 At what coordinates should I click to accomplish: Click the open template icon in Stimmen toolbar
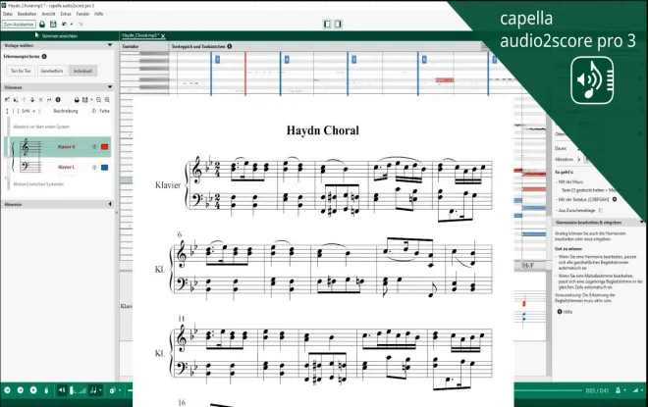coord(77,99)
